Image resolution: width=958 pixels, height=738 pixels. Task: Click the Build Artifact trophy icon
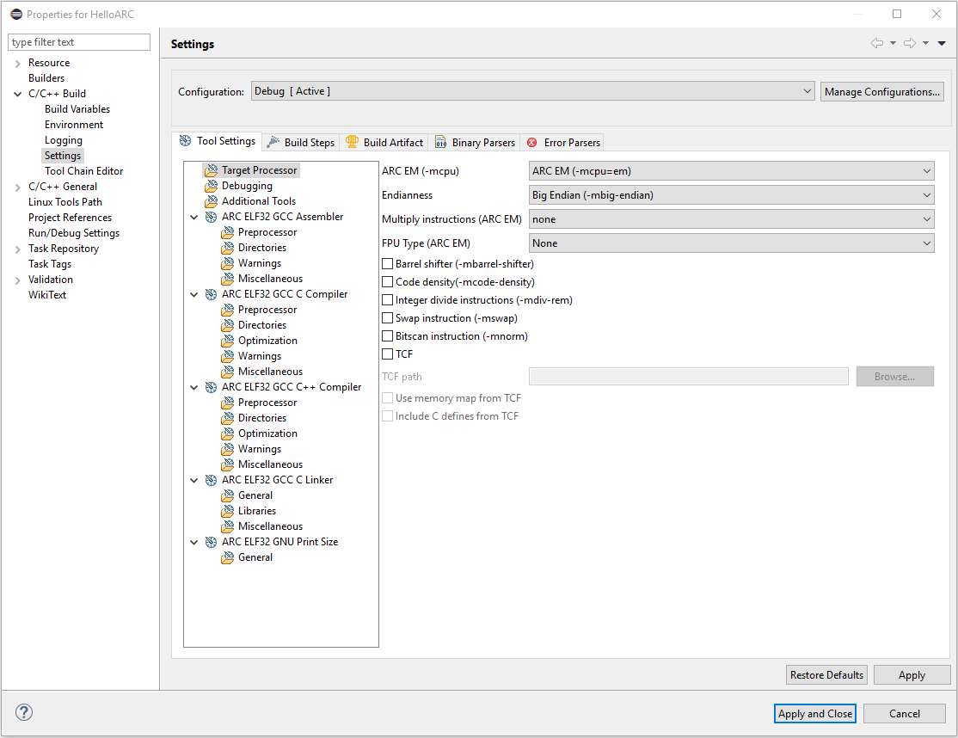coord(352,142)
